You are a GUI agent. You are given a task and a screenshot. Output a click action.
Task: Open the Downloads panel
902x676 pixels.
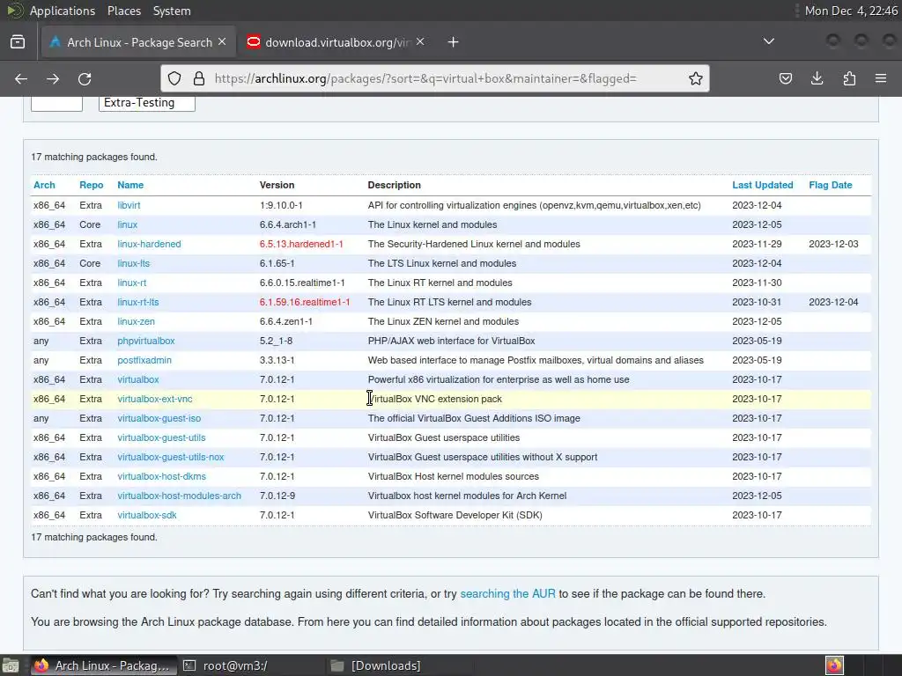(x=817, y=78)
